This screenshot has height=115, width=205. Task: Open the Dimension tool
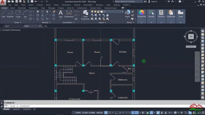pos(69,14)
